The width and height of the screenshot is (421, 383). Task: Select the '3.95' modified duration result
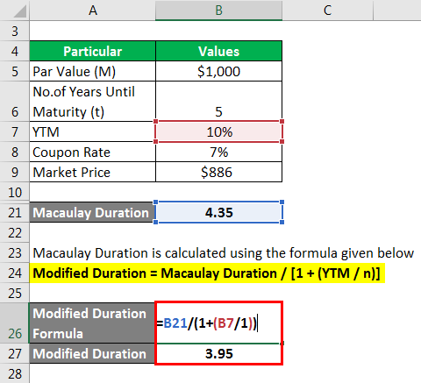(x=218, y=353)
